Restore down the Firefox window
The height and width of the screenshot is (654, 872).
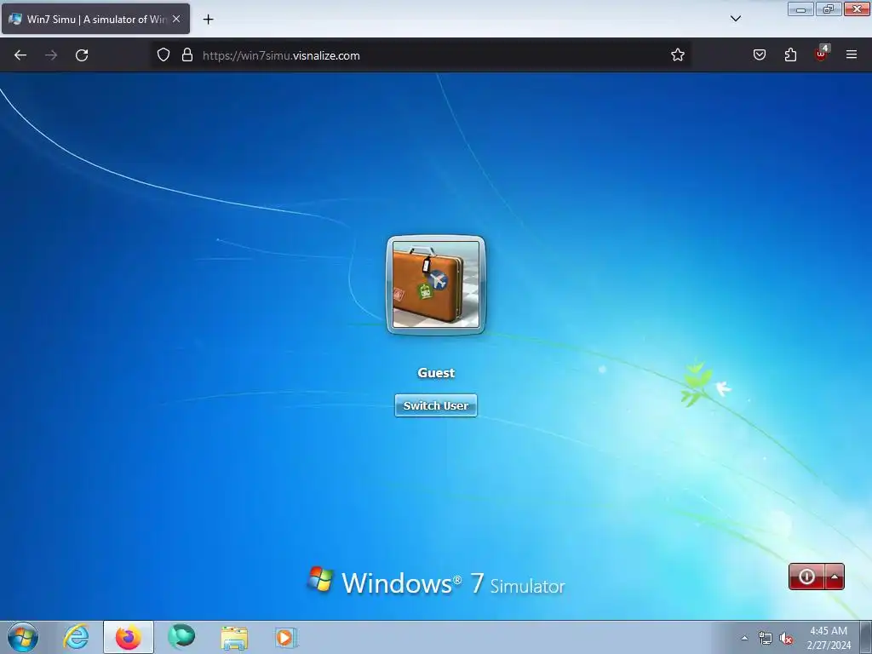coord(829,9)
